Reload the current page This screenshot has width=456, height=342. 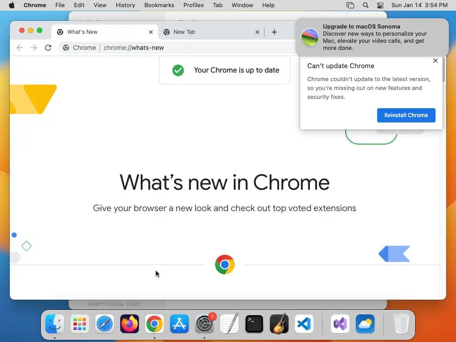[x=48, y=48]
